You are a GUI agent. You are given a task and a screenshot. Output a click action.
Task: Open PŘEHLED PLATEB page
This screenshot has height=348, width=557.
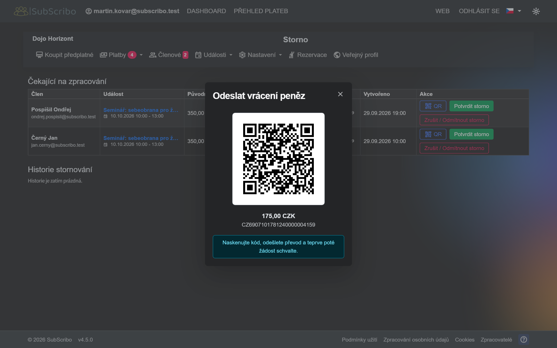tap(261, 11)
